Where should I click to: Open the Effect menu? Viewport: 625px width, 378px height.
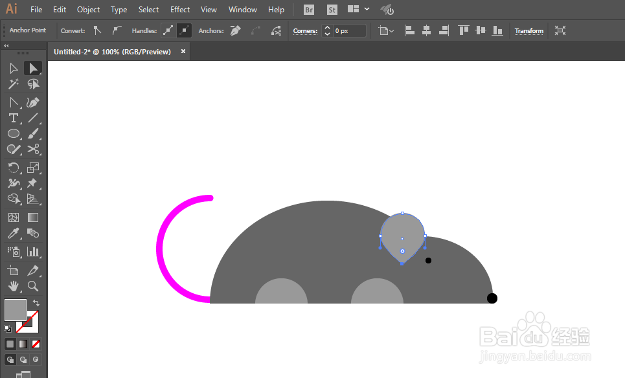180,10
